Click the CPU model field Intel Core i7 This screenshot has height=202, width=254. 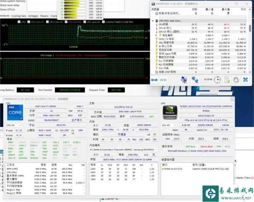tap(46, 106)
